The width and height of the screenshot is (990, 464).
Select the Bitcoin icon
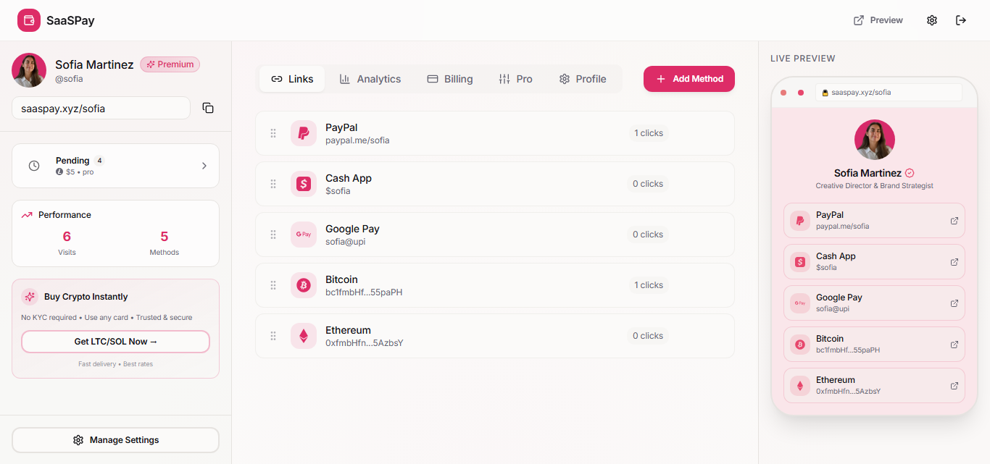(x=303, y=284)
